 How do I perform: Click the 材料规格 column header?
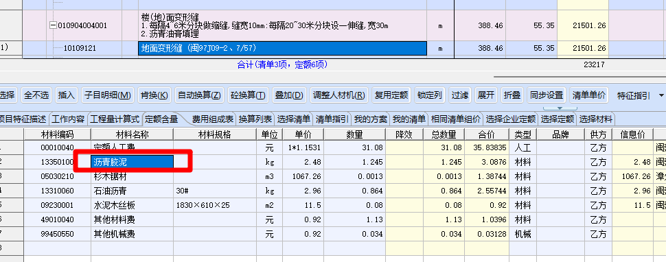215,135
